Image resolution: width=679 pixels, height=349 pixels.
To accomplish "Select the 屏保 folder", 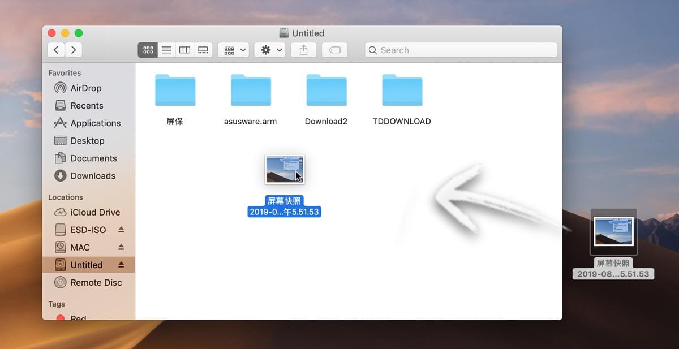I will coord(175,91).
